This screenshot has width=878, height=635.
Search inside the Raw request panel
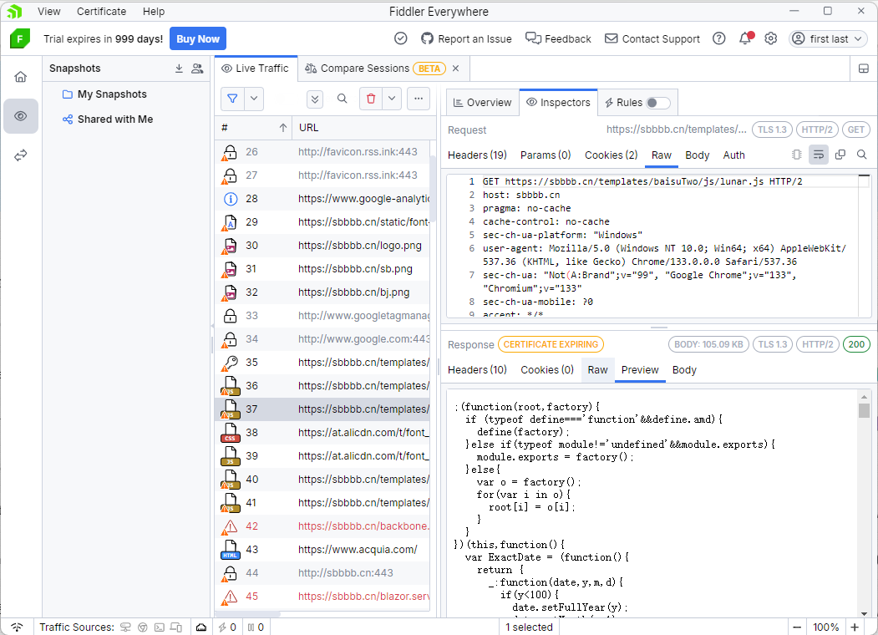point(860,155)
